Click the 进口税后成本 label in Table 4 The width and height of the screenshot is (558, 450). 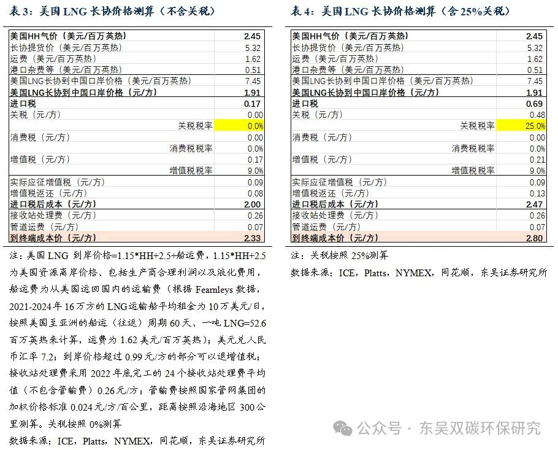335,204
